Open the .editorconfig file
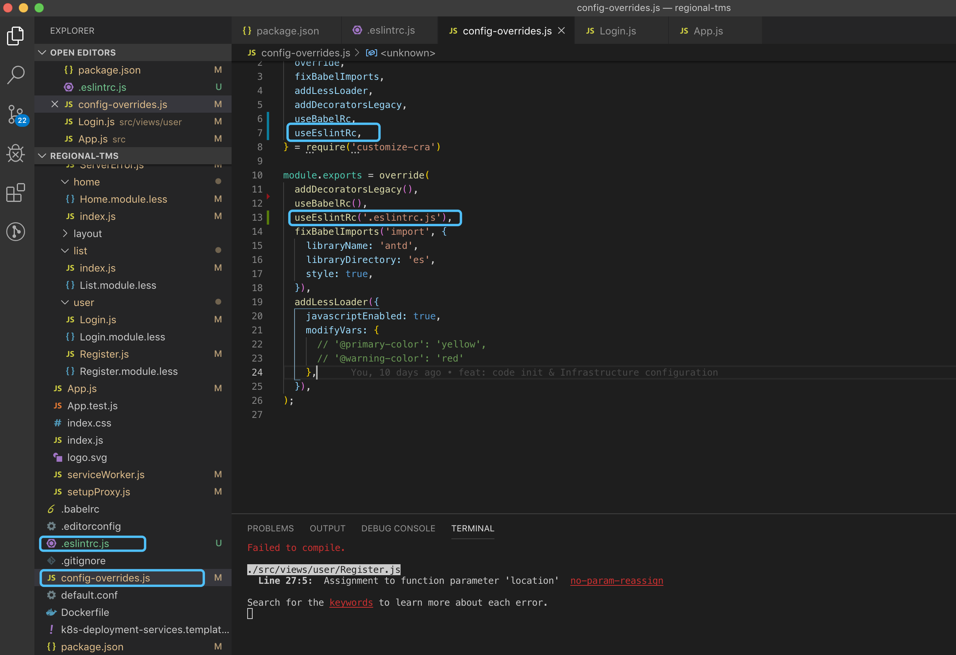The width and height of the screenshot is (956, 655). [x=133, y=527]
